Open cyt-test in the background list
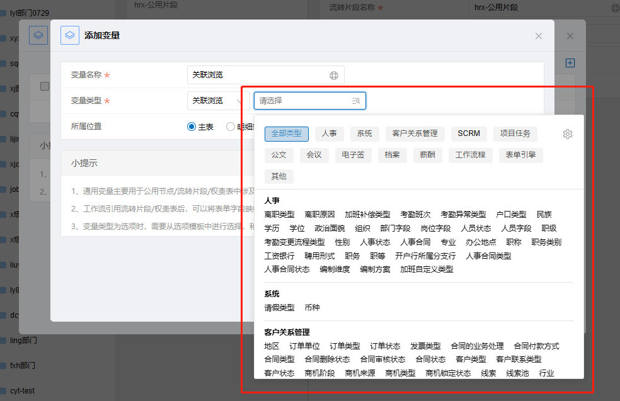 point(22,391)
